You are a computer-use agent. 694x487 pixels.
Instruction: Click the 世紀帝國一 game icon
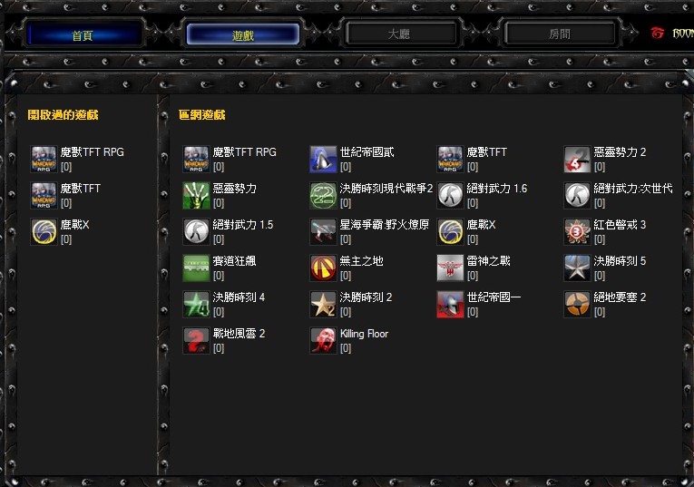coord(450,304)
